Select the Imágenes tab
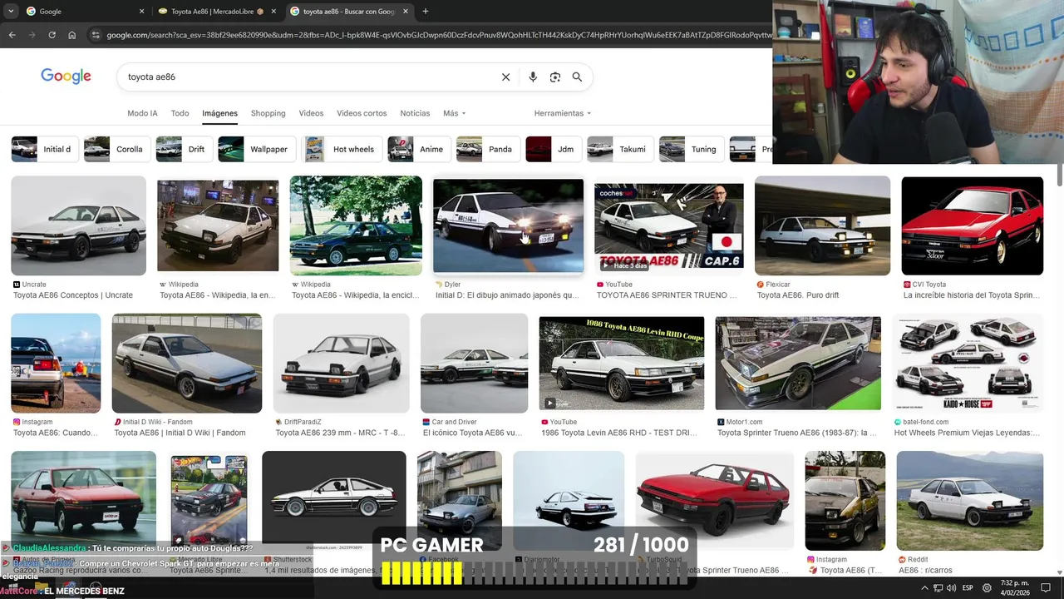Viewport: 1064px width, 599px height. [x=219, y=113]
